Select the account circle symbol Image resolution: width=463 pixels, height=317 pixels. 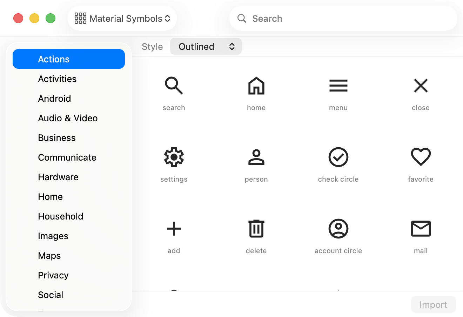(338, 229)
